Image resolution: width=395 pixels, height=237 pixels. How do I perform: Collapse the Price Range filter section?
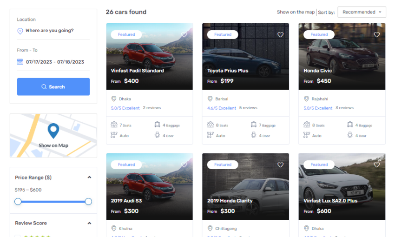pyautogui.click(x=89, y=178)
